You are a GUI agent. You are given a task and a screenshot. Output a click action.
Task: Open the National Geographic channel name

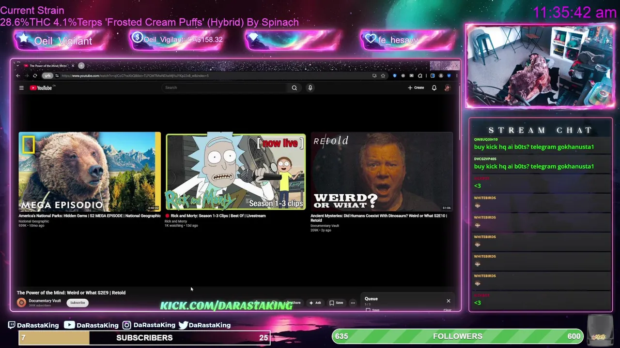[x=34, y=221]
